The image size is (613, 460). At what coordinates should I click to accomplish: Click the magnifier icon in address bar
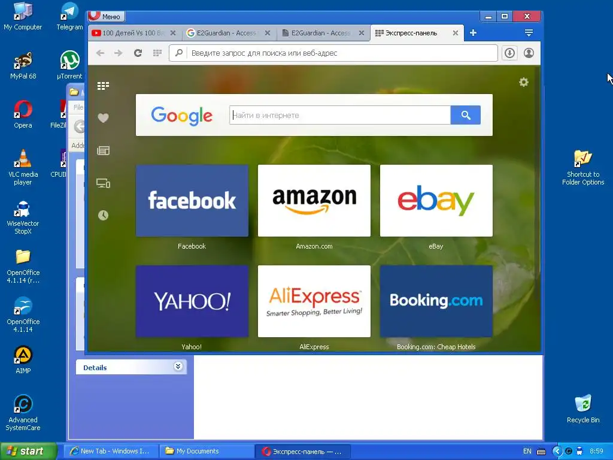[x=178, y=53]
